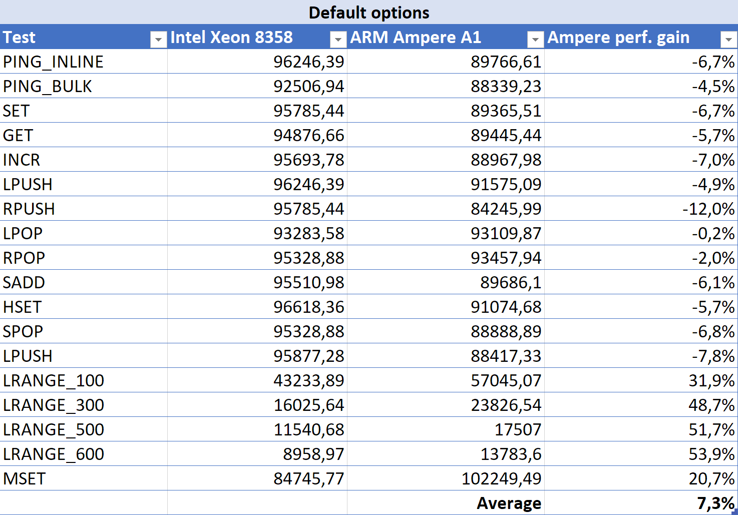Select Ampere value 88339,23
Image resolution: width=738 pixels, height=515 pixels.
click(446, 86)
